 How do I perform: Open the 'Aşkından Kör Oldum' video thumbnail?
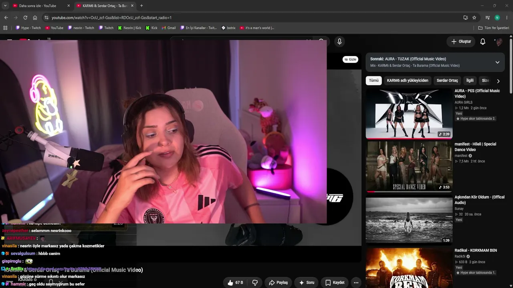click(x=409, y=220)
